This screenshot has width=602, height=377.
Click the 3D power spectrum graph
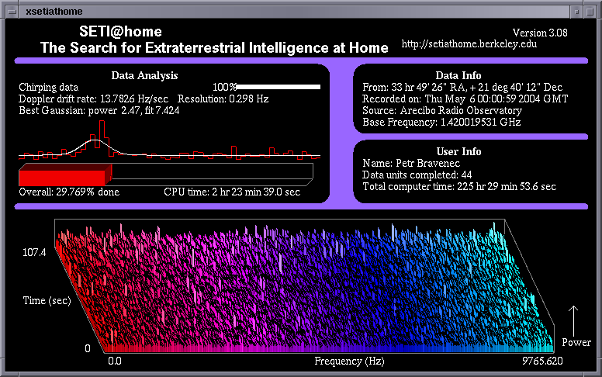coord(304,286)
